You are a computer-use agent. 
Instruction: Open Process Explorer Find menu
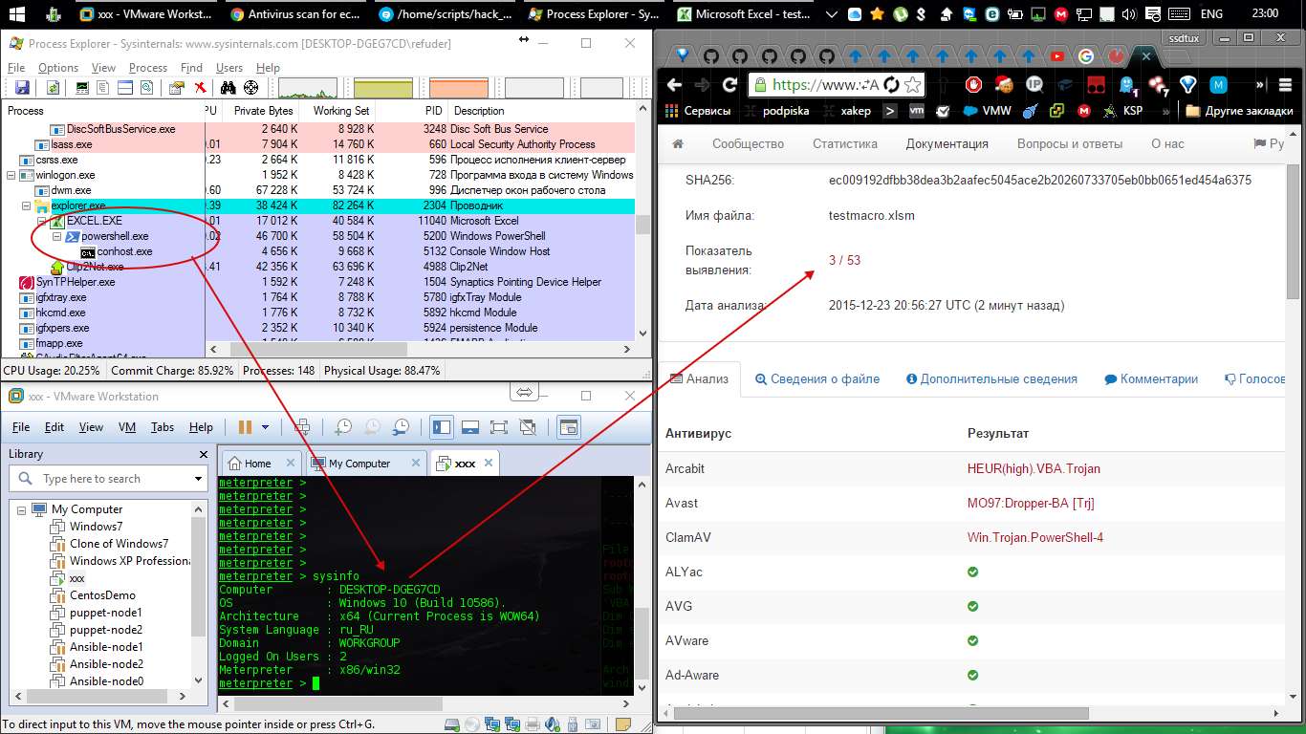coord(191,68)
